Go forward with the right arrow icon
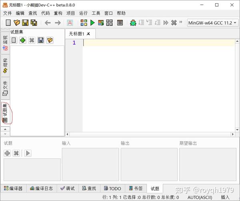 click(58, 23)
